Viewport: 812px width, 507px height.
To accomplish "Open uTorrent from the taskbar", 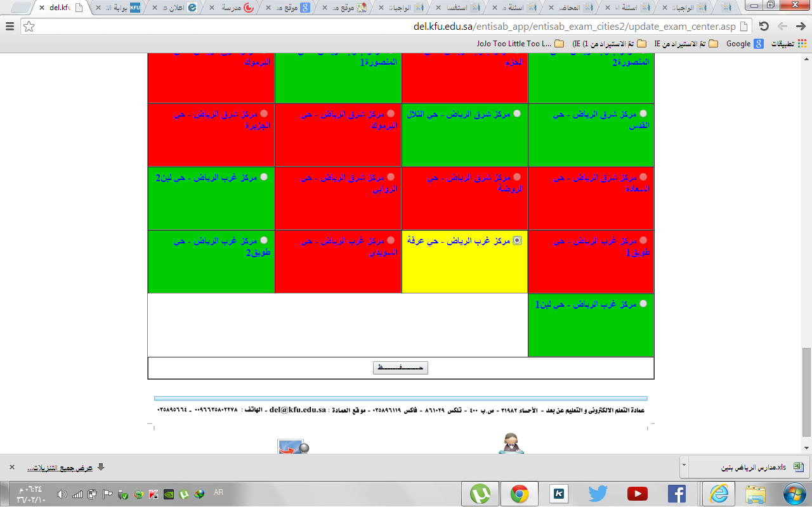I will [485, 494].
